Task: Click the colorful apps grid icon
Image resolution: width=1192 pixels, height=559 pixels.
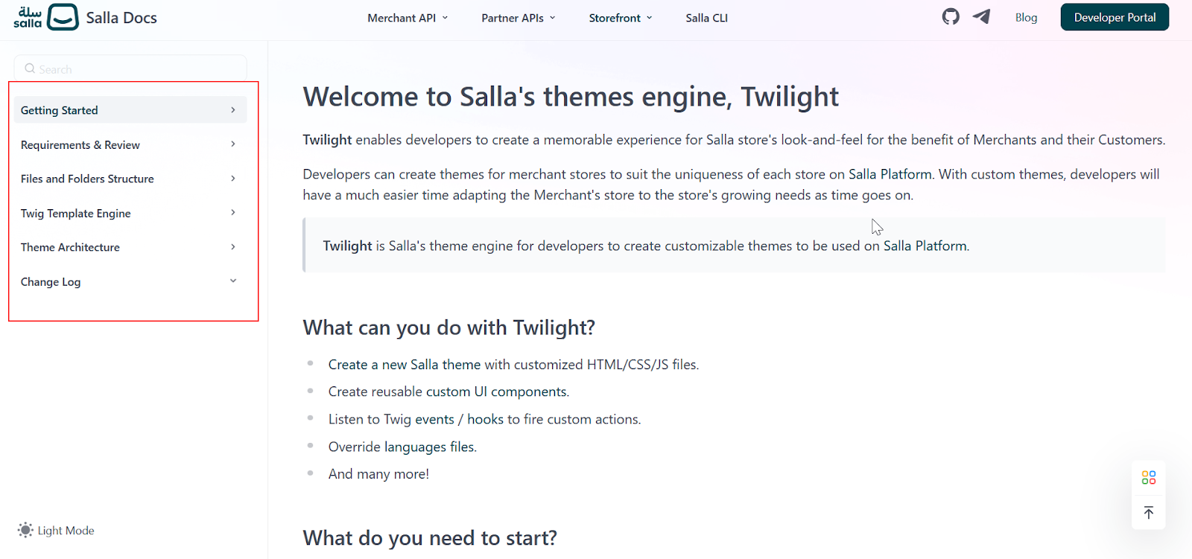Action: [1149, 477]
